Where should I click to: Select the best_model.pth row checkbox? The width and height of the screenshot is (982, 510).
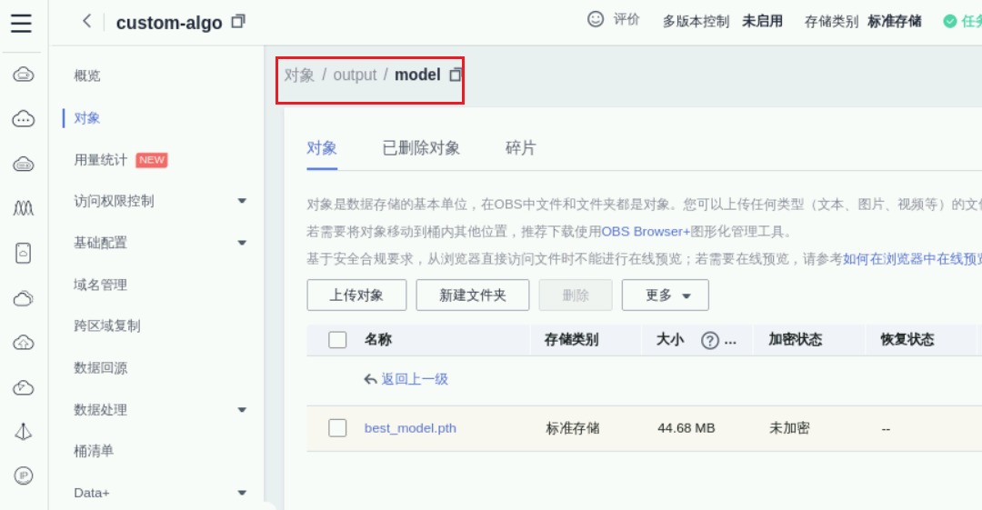click(x=337, y=428)
